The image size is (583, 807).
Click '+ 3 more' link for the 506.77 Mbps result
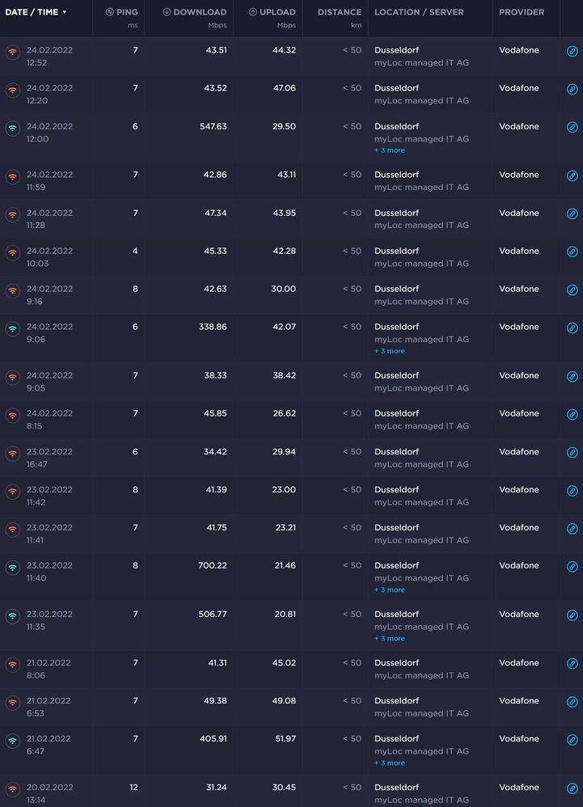tap(390, 638)
